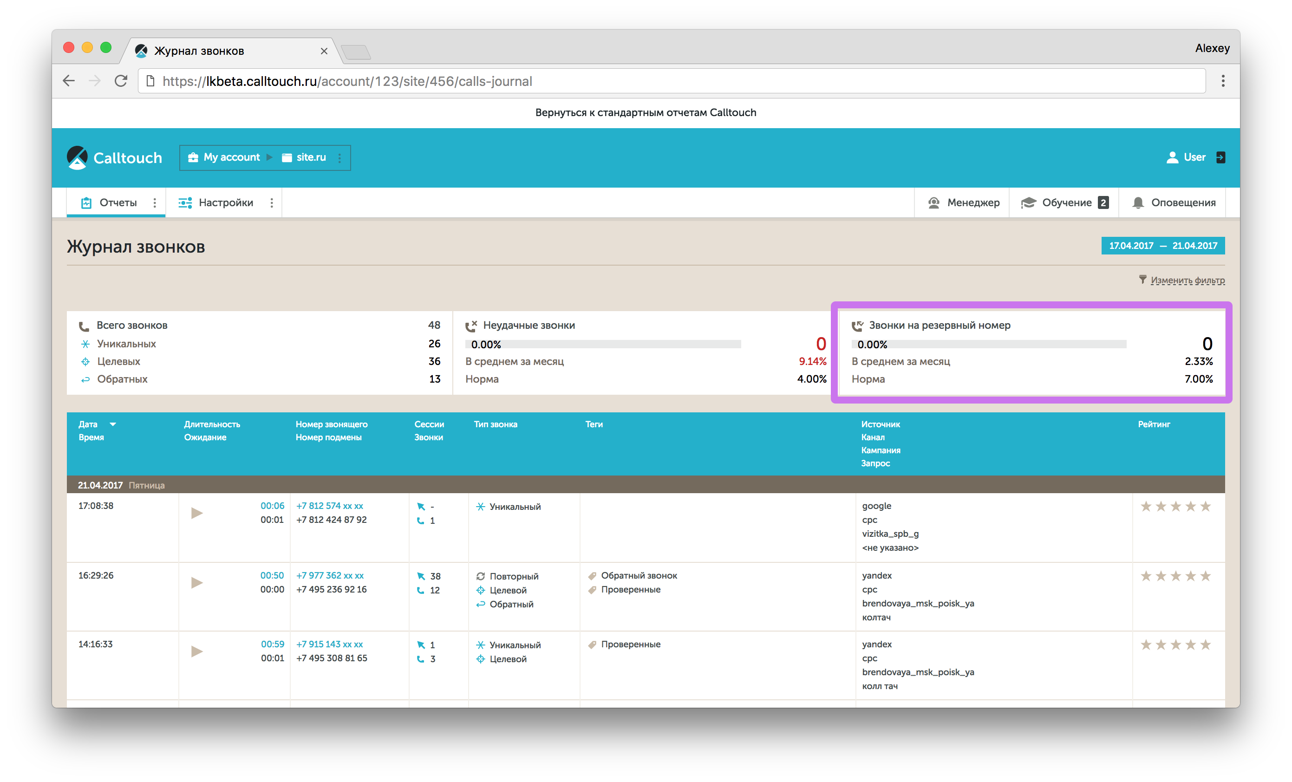
Task: Rate the 17:08:38 call five stars
Action: (x=1206, y=506)
